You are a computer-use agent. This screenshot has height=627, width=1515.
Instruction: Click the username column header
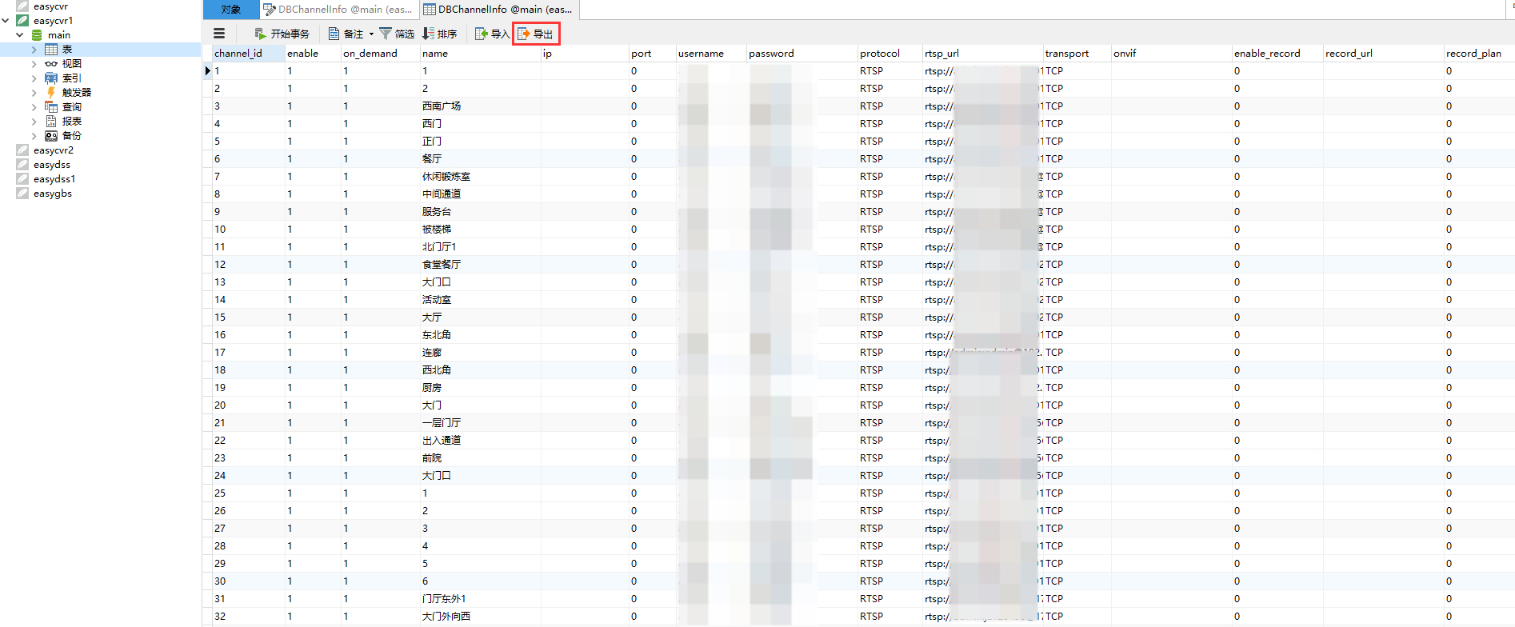(712, 54)
